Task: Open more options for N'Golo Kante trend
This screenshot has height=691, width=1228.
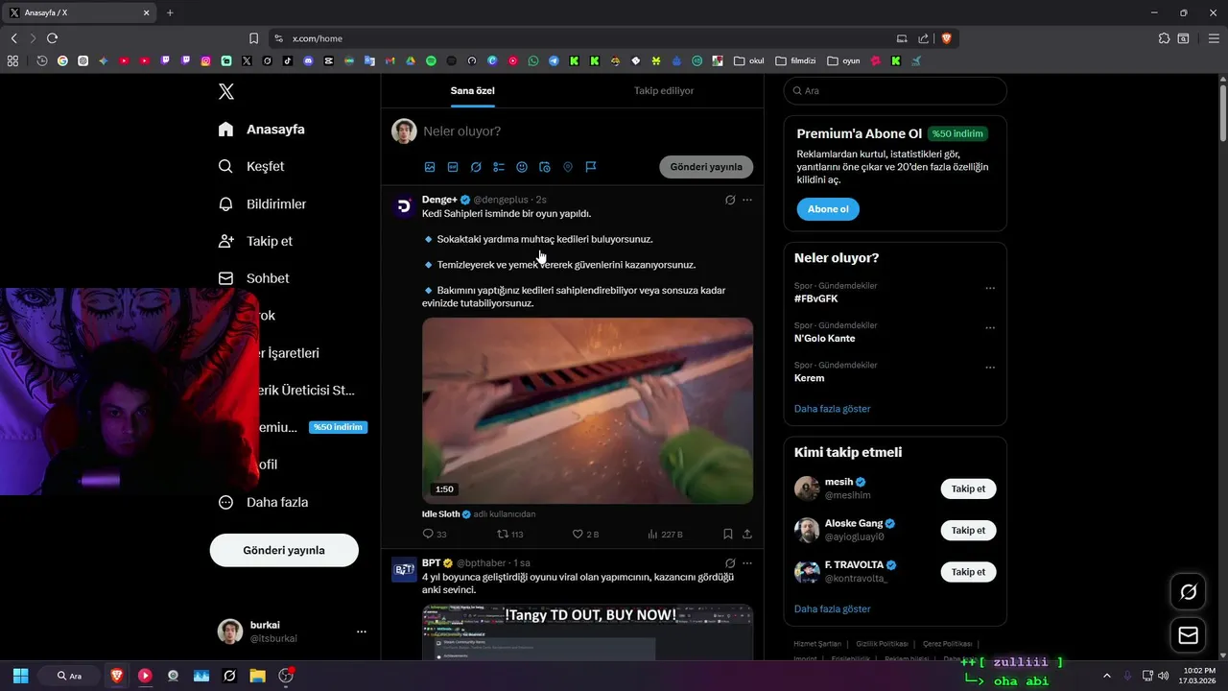Action: [x=990, y=327]
